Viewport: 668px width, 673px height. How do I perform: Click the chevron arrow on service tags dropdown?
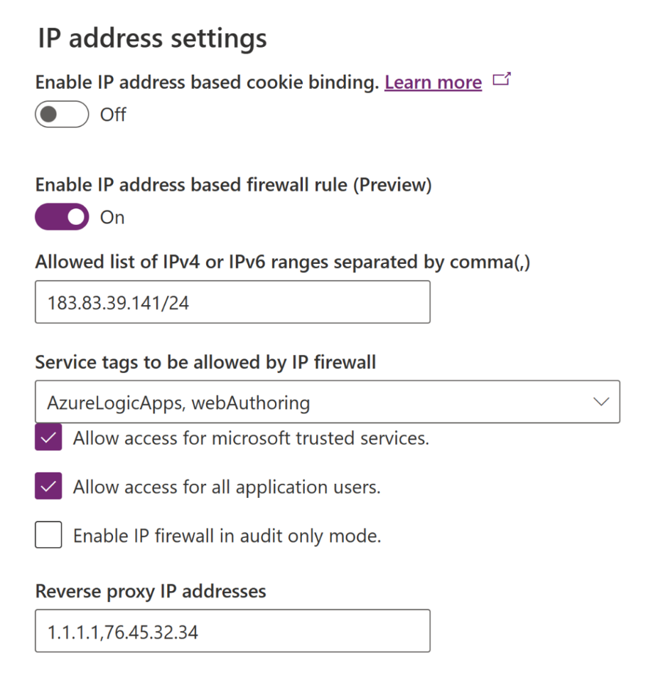(x=600, y=402)
